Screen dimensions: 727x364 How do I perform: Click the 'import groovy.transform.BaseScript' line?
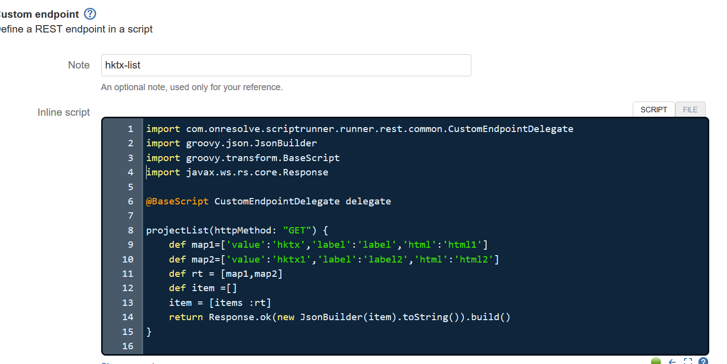[243, 158]
